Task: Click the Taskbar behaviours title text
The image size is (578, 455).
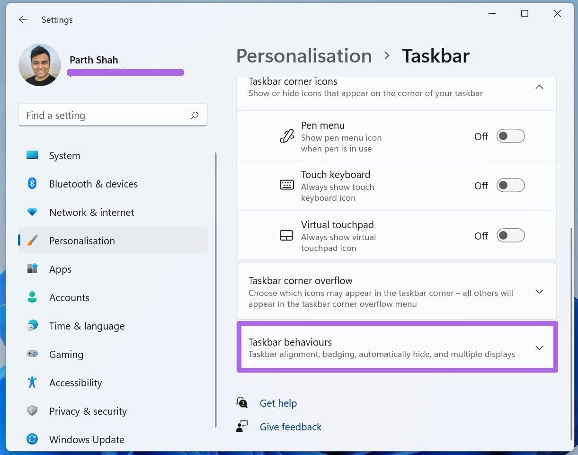Action: point(290,342)
